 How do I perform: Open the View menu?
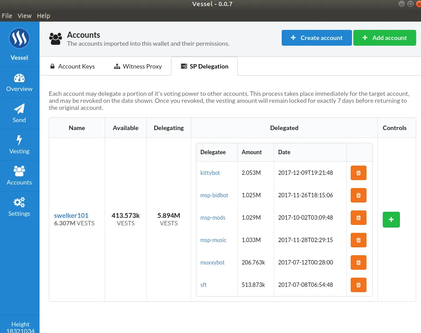25,16
